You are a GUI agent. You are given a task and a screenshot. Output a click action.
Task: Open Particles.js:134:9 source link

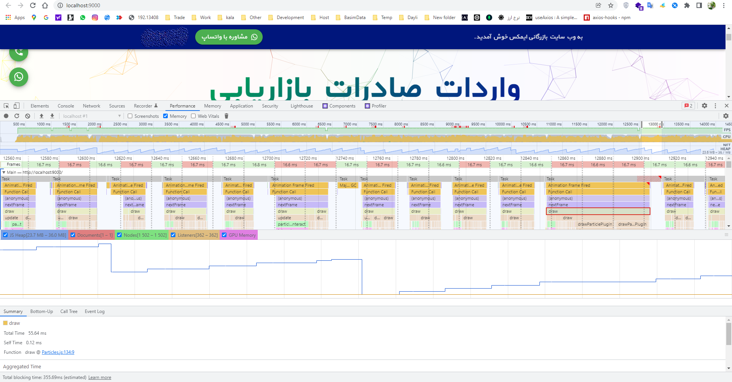[x=58, y=352]
